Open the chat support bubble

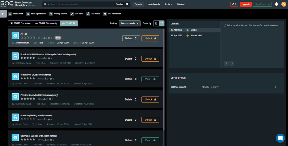280,138
